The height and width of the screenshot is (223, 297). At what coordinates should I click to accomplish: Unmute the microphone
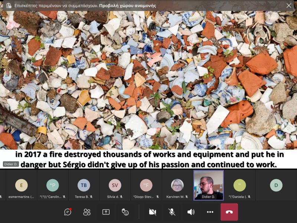coord(172,212)
